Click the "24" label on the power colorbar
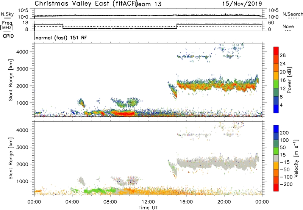 pyautogui.click(x=283, y=64)
